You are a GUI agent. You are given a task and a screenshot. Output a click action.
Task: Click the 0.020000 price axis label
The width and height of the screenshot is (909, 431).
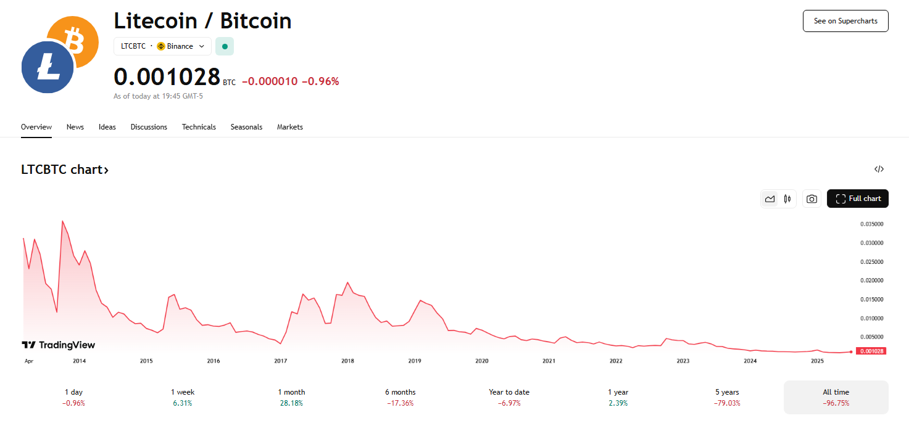(x=871, y=281)
